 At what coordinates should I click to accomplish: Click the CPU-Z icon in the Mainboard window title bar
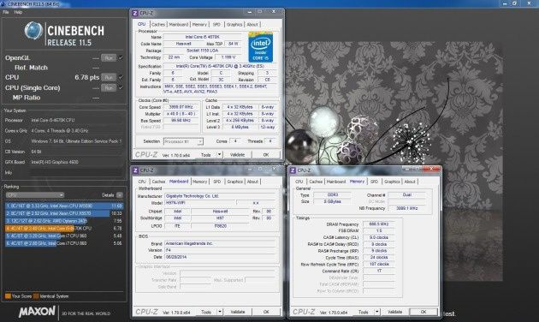pos(135,170)
